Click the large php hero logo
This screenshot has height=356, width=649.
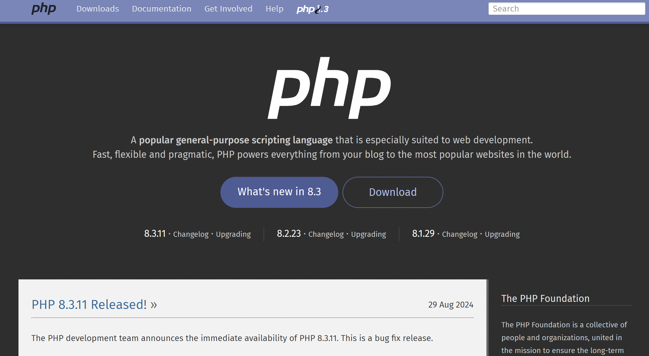pyautogui.click(x=329, y=88)
